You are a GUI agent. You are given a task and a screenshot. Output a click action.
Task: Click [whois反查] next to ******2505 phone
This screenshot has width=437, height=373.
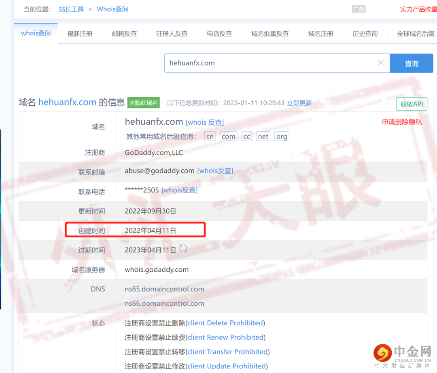(x=180, y=190)
